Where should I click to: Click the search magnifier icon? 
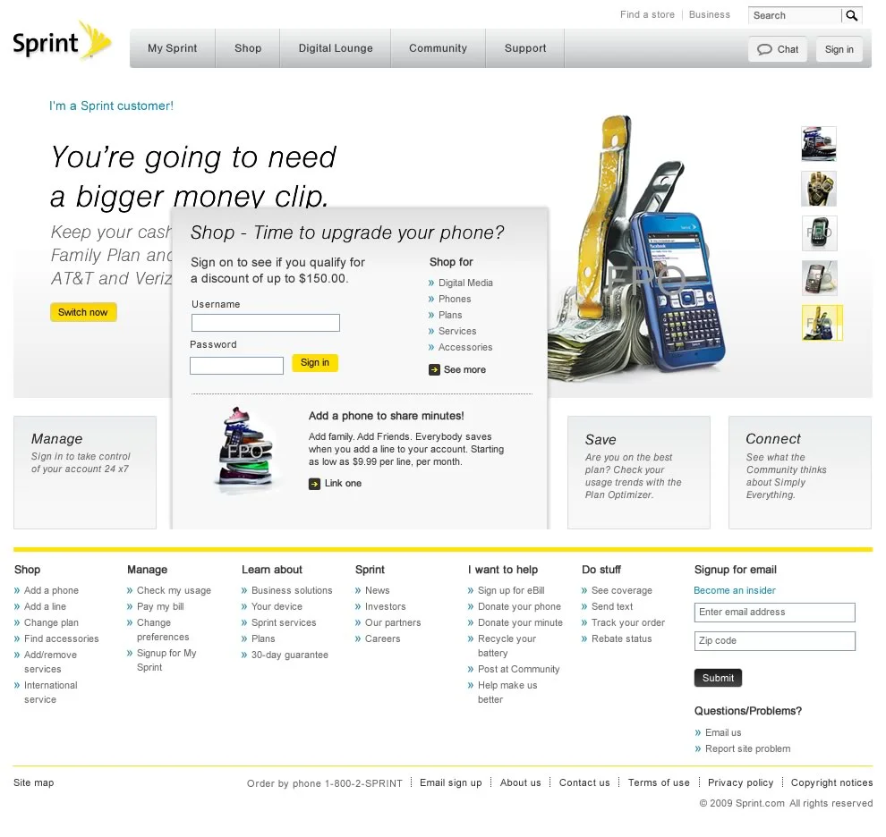(x=851, y=15)
